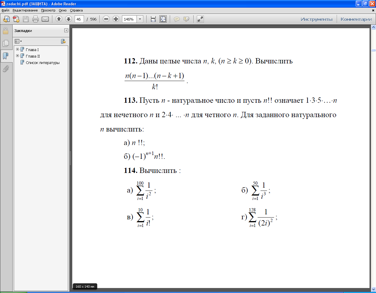Screen dimensions: 376x293
Task: Click the convert to PDF toolbar icon
Action: click(16, 19)
